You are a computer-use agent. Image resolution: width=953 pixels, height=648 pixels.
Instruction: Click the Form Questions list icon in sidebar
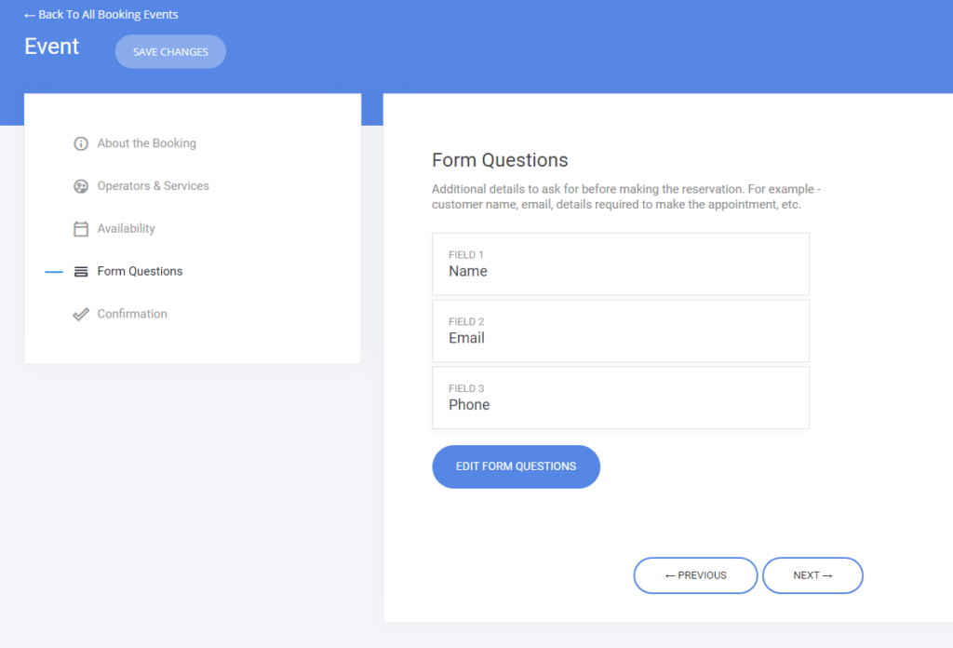81,272
